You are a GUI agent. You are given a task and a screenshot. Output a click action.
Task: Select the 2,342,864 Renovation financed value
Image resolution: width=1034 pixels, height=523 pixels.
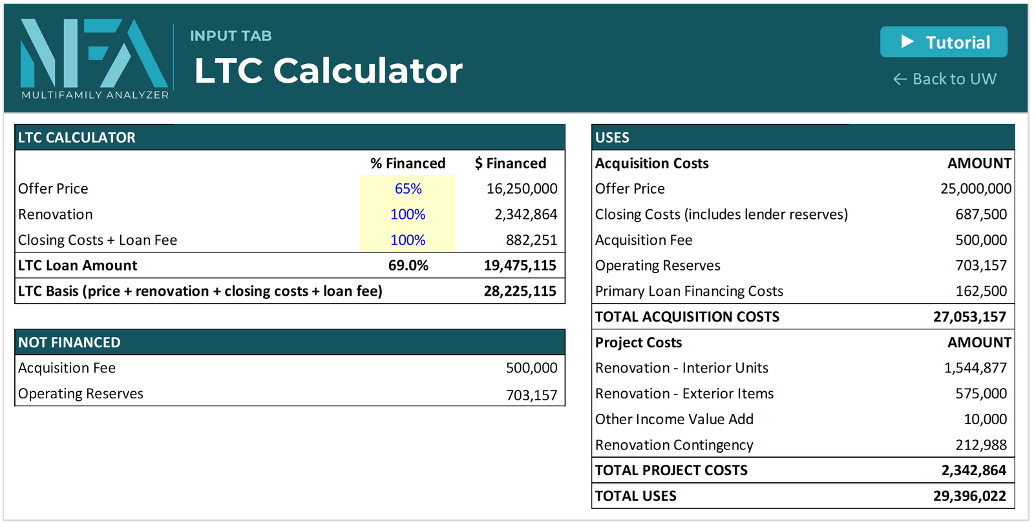coord(525,214)
